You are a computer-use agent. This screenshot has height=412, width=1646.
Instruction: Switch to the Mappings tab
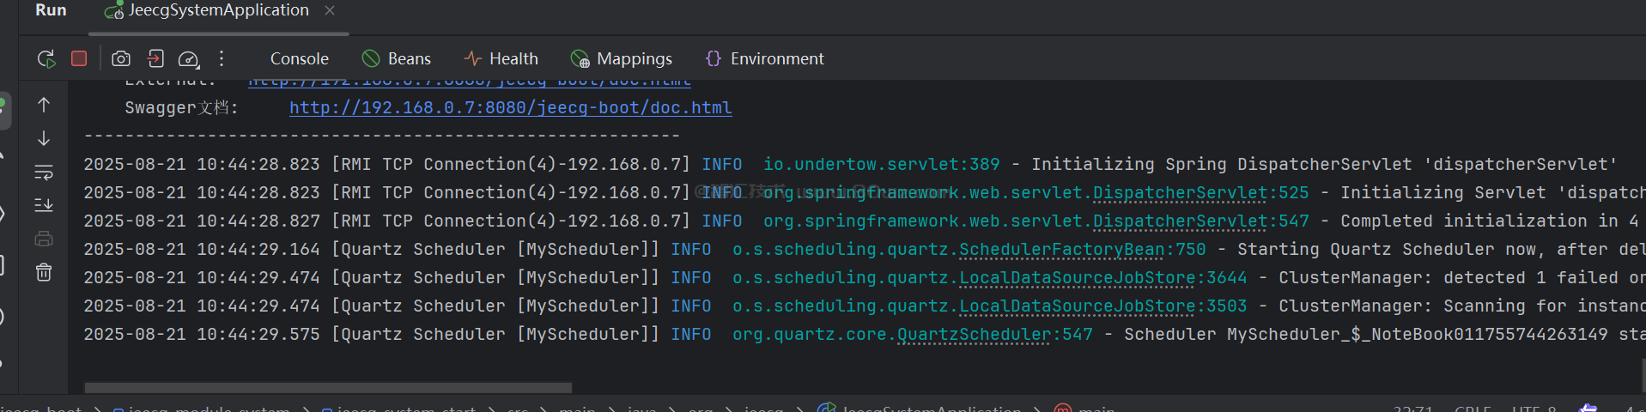point(622,58)
